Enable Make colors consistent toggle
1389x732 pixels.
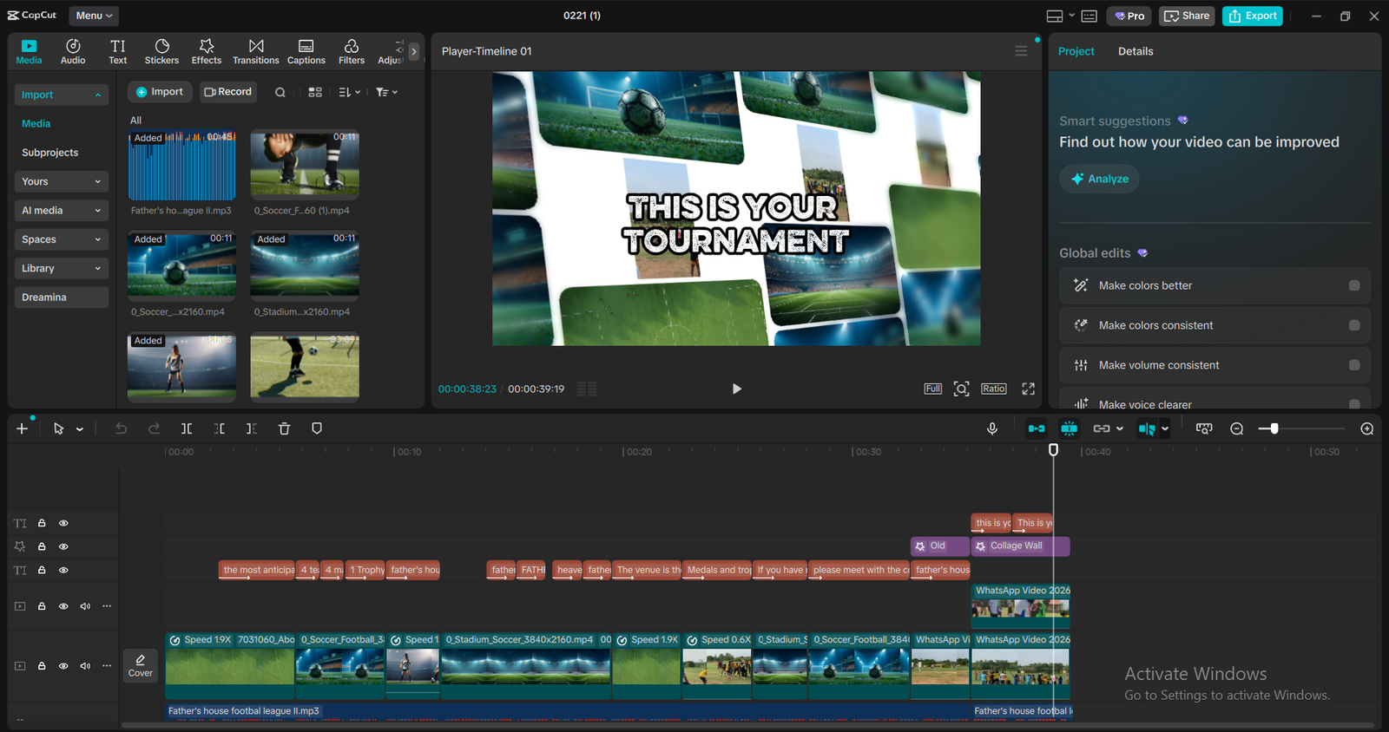coord(1354,325)
